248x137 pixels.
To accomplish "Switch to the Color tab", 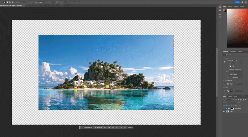I will point(224,6).
